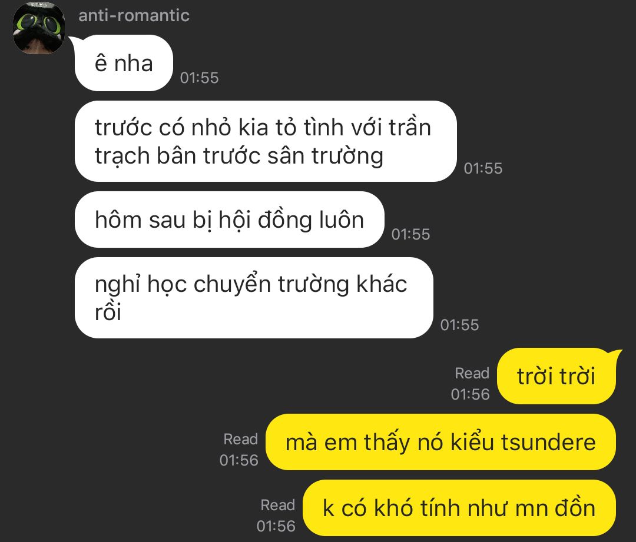Tap the Read label beside 'k có khó tính'
The height and width of the screenshot is (542, 636).
(278, 505)
